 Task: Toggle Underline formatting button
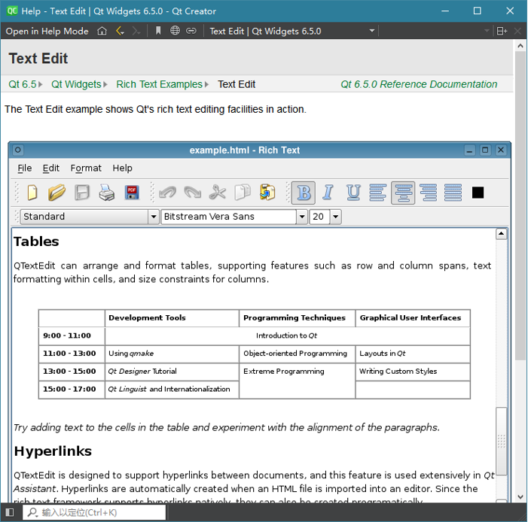(x=353, y=193)
